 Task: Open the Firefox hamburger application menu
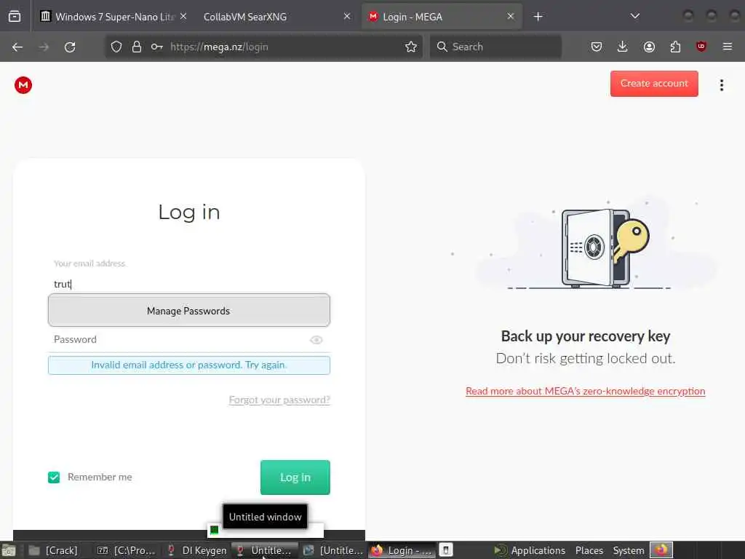[x=728, y=47]
